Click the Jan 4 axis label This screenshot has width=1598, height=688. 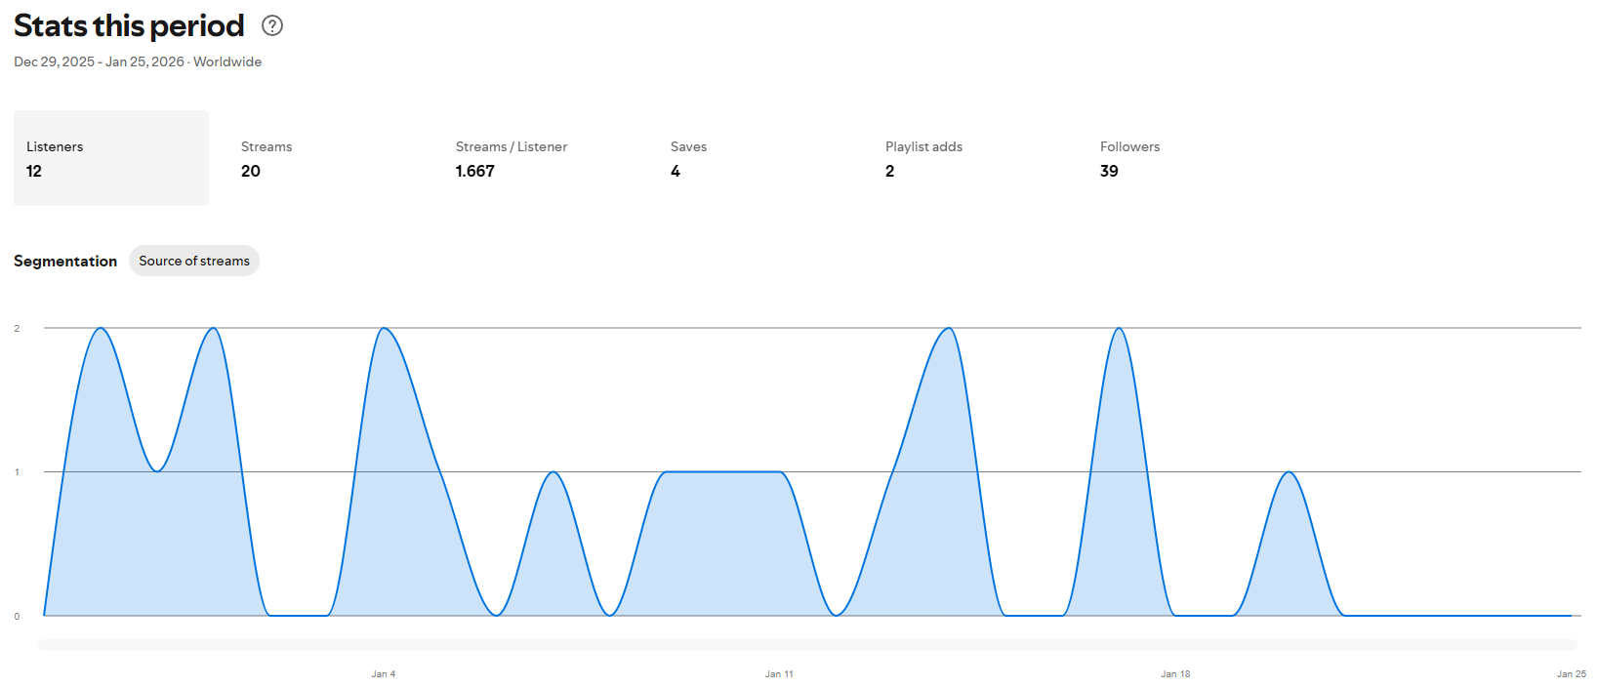(x=383, y=674)
